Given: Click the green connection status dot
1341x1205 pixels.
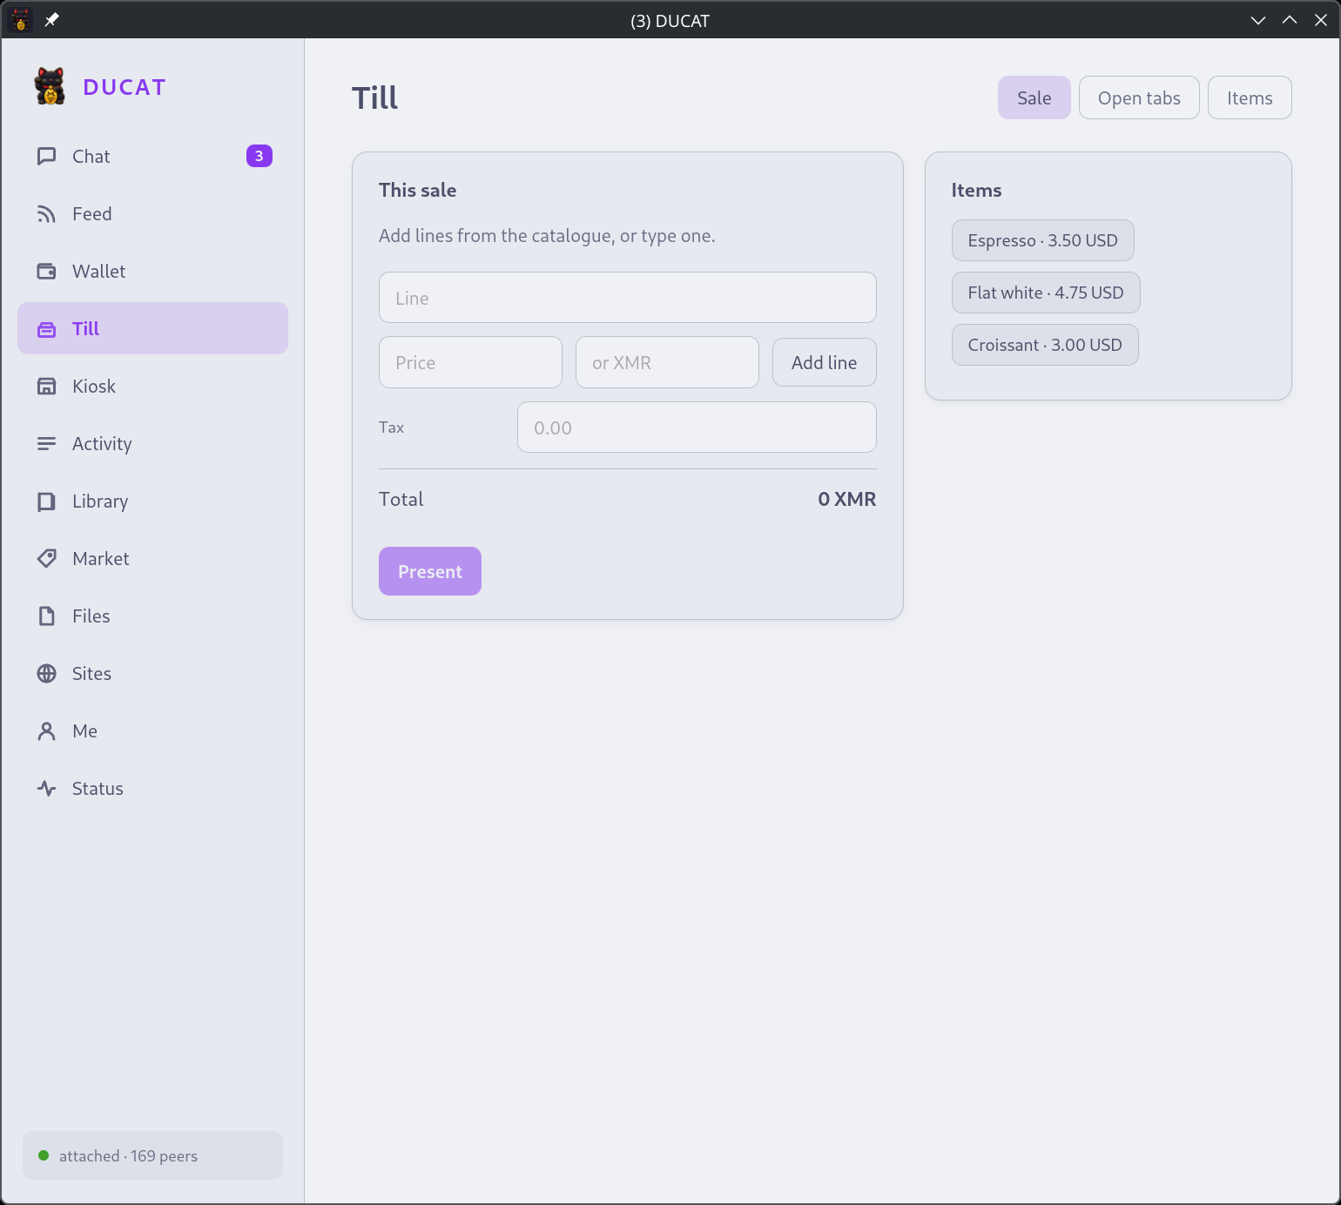Looking at the screenshot, I should 44,1155.
